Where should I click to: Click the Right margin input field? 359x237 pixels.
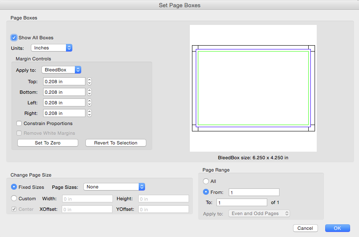point(64,113)
